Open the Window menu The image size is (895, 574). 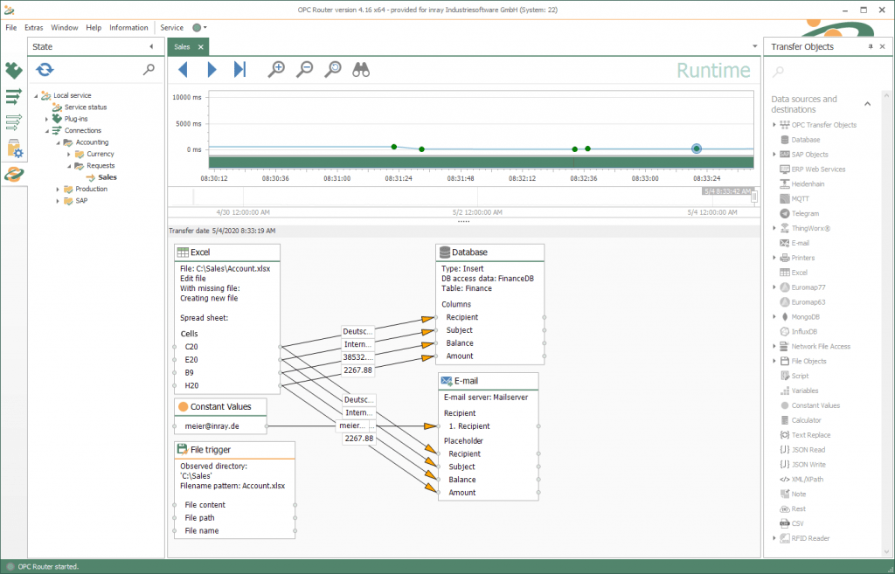tap(65, 27)
